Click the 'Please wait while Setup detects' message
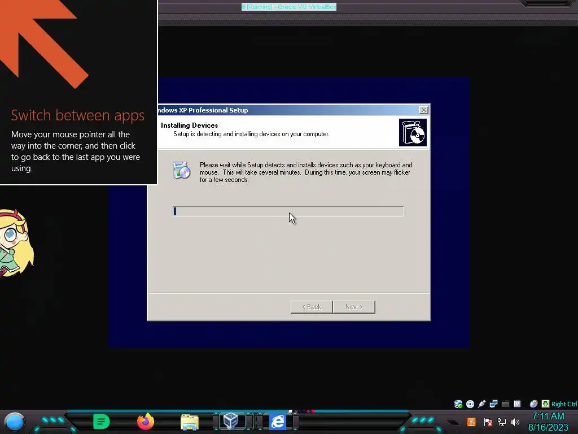 point(306,172)
